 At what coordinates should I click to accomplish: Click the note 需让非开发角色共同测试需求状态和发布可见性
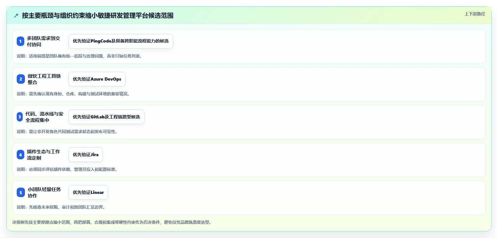pos(67,132)
